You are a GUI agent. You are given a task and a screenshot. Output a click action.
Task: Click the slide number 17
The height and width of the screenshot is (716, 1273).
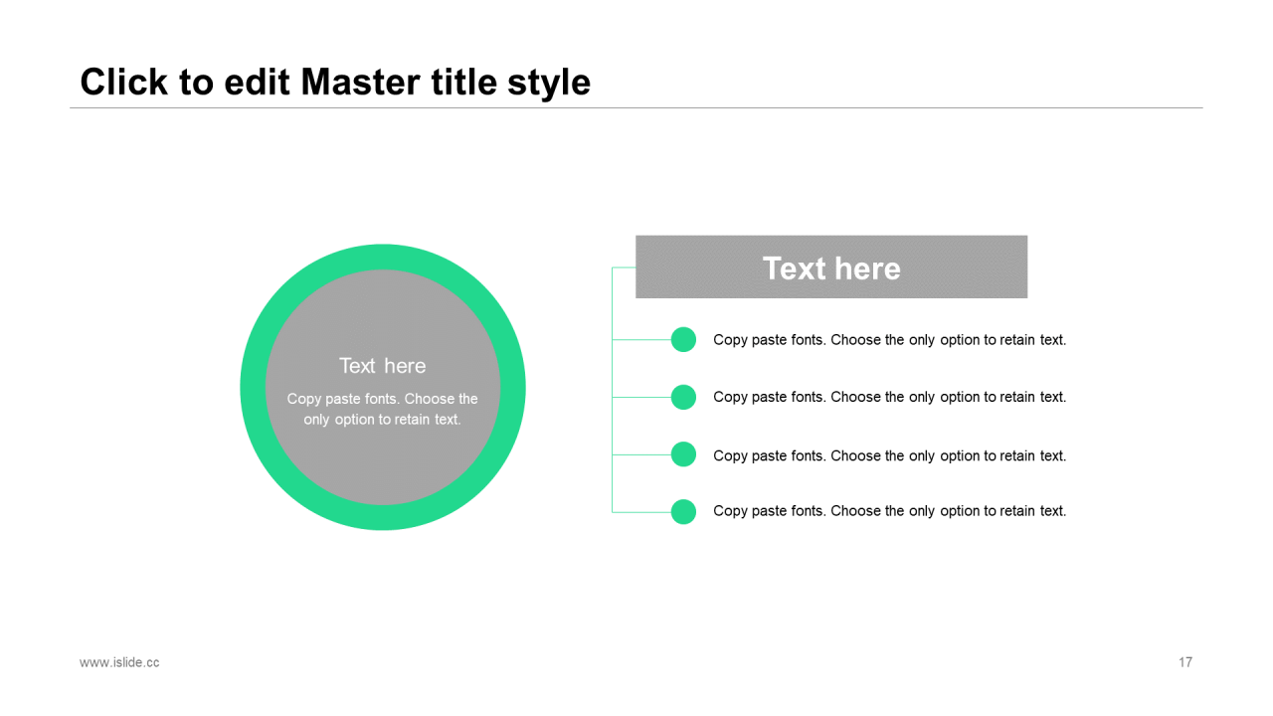click(1185, 662)
